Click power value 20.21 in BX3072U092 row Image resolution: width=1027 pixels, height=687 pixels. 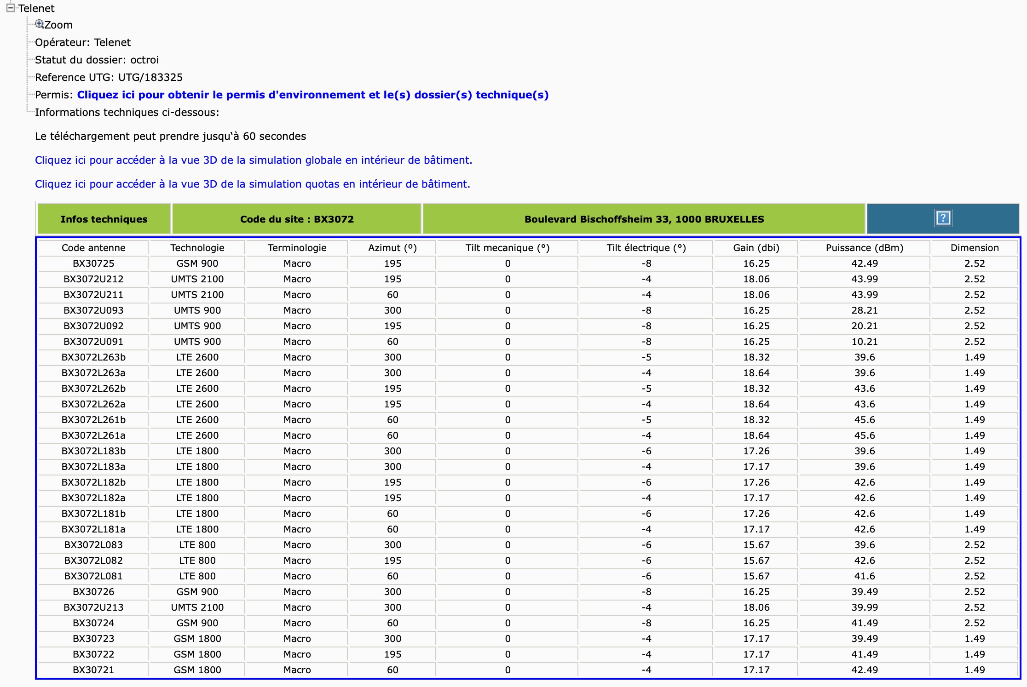(865, 326)
